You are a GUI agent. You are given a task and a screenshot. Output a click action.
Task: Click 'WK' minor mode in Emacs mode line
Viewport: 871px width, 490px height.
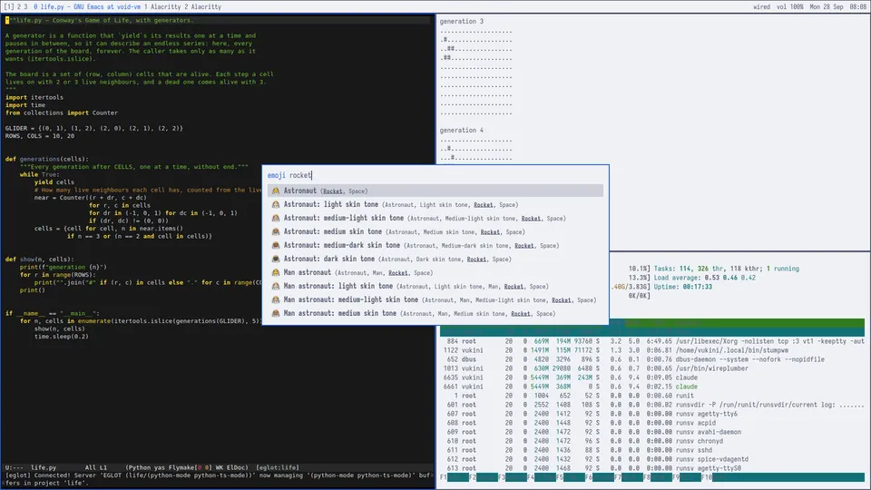coord(217,468)
